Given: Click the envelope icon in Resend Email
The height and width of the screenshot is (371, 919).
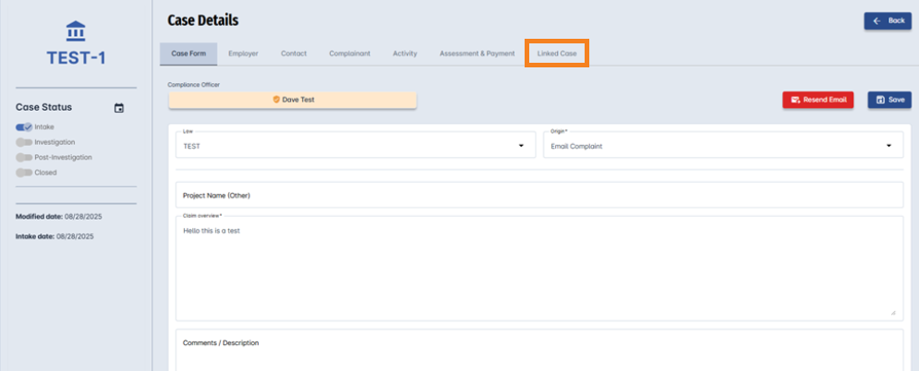Looking at the screenshot, I should pyautogui.click(x=795, y=100).
